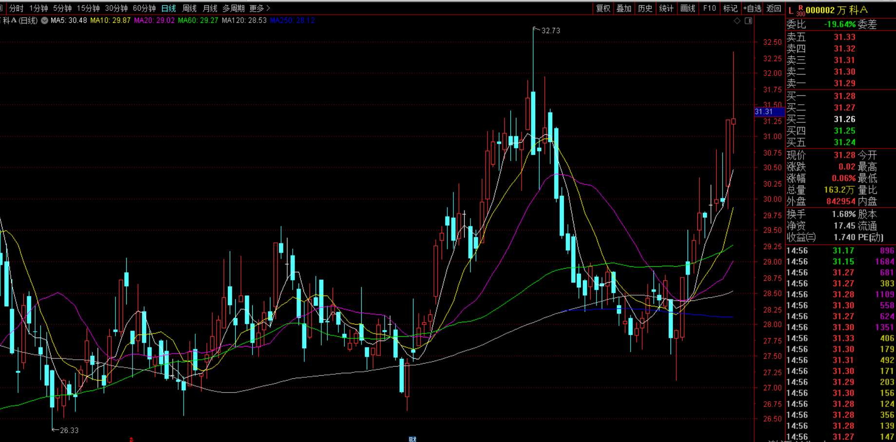This screenshot has width=896, height=442.
Task: Click the 买三 bid price 31.26
Action: tap(844, 119)
